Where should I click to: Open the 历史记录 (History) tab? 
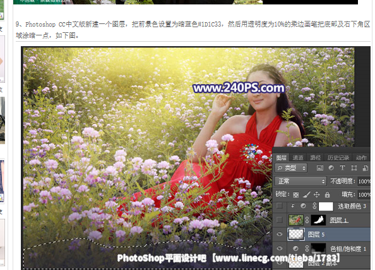338,157
